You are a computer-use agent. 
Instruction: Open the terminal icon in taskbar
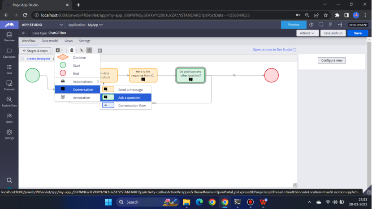click(238, 202)
